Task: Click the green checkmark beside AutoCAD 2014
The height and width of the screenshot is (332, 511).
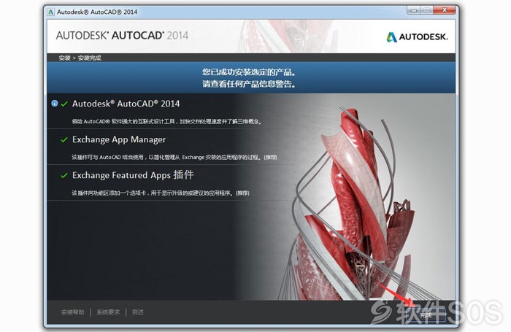Action: (64, 104)
